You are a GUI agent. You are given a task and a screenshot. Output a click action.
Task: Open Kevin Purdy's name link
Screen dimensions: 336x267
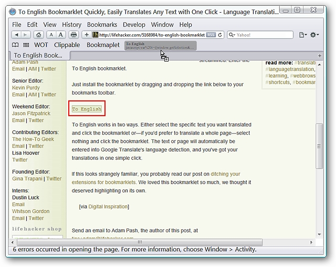pyautogui.click(x=26, y=88)
